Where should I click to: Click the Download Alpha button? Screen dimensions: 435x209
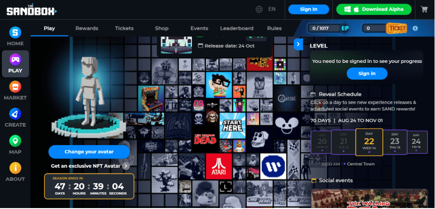374,9
